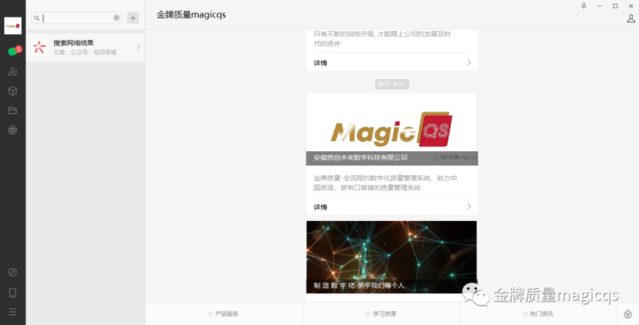Open the 制造数字化 article thumbnail
639x325 pixels.
(392, 257)
